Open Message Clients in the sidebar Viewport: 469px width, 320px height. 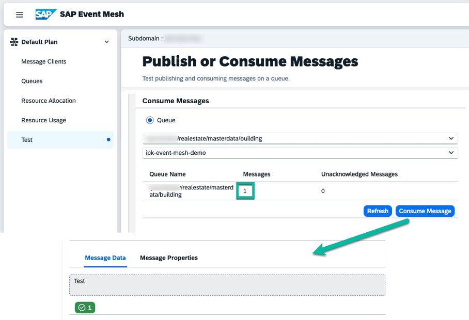44,61
